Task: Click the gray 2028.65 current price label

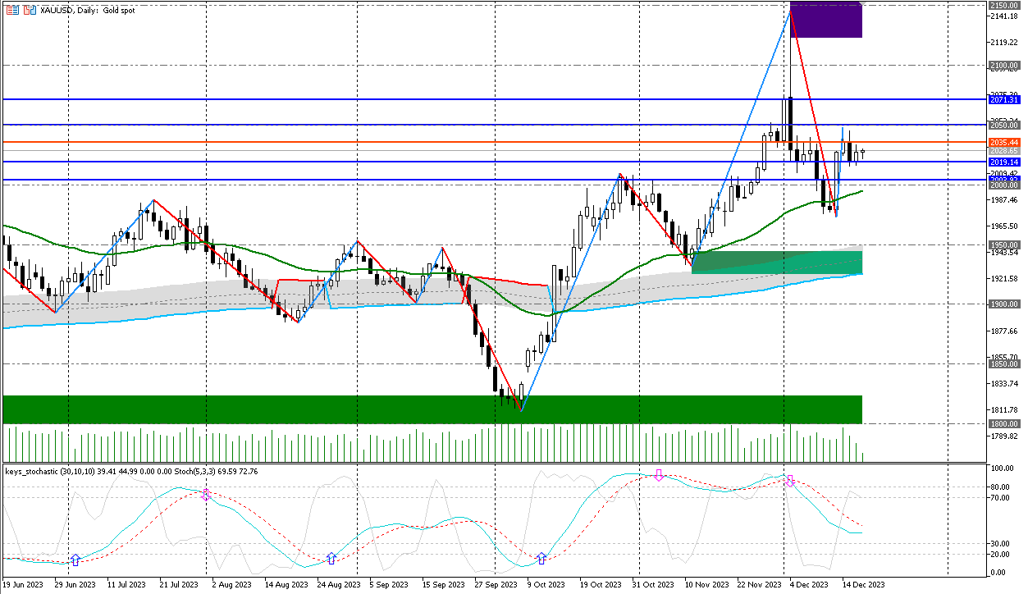Action: click(1004, 151)
